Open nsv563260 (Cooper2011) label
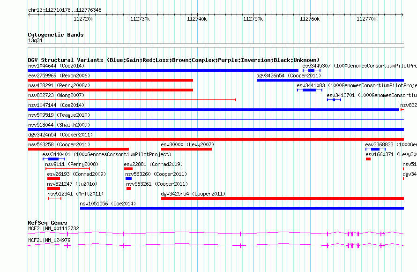The image size is (417, 272). [x=156, y=174]
